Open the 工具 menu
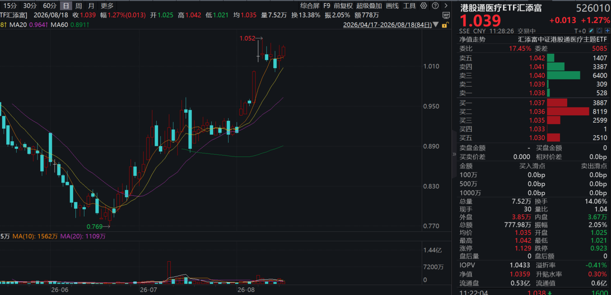Image resolution: width=611 pixels, height=295 pixels. pyautogui.click(x=410, y=6)
